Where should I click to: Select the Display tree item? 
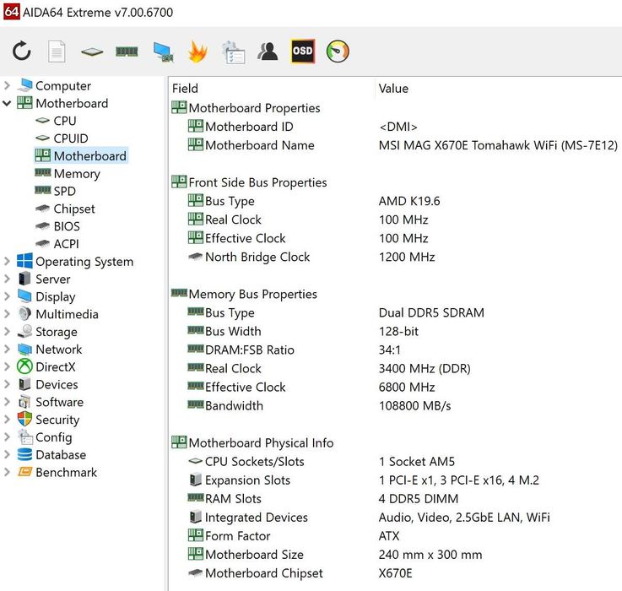pyautogui.click(x=46, y=296)
